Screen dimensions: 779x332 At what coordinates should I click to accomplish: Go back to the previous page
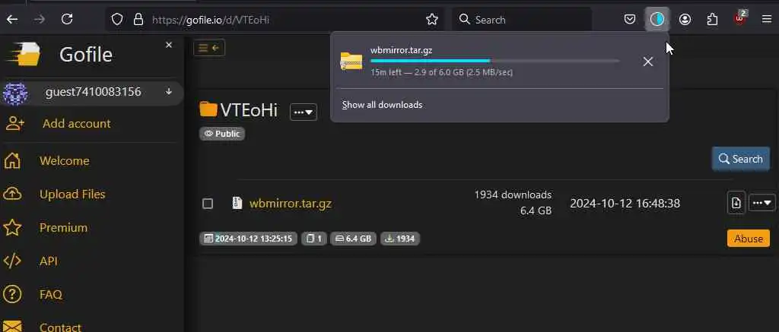click(12, 19)
